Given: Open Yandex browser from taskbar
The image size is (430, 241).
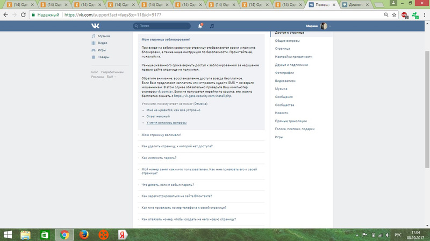Looking at the screenshot, I should pyautogui.click(x=122, y=234).
